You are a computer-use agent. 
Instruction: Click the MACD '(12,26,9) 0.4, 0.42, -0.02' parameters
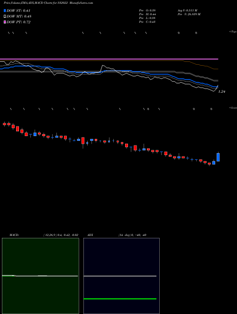pos(61,235)
